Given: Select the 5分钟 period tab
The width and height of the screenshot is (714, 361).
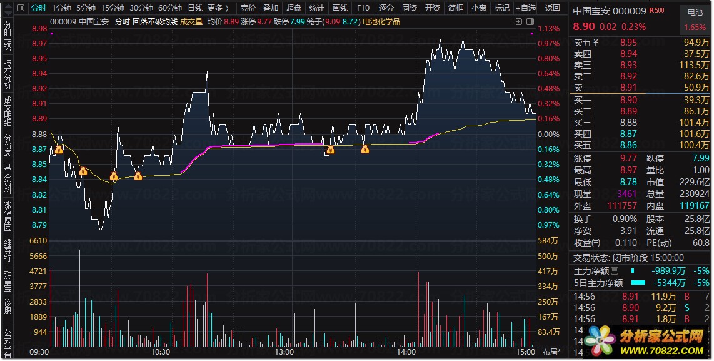Looking at the screenshot, I should 86,8.
